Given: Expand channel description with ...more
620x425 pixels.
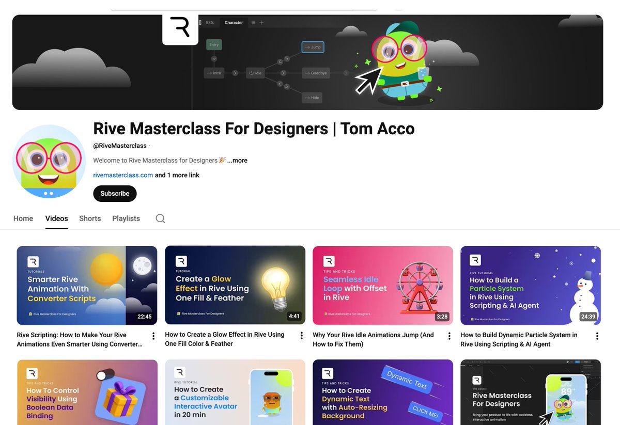Looking at the screenshot, I should pos(237,161).
